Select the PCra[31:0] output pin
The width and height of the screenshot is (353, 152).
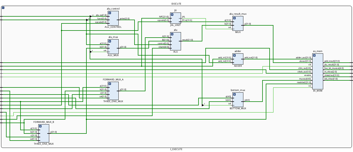click(x=187, y=20)
